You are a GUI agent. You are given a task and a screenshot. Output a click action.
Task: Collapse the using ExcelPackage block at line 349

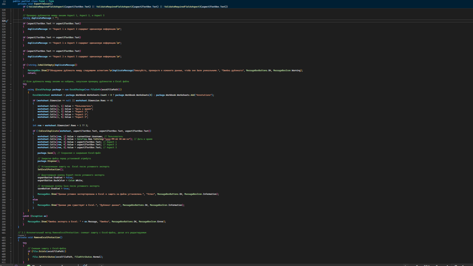pyautogui.click(x=11, y=90)
